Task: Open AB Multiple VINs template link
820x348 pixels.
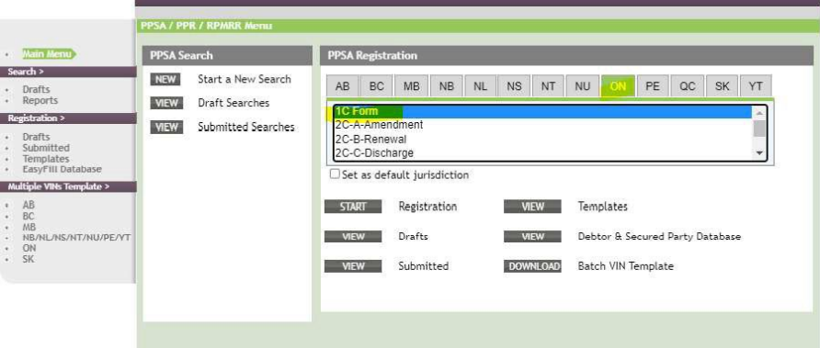Action: (28, 206)
